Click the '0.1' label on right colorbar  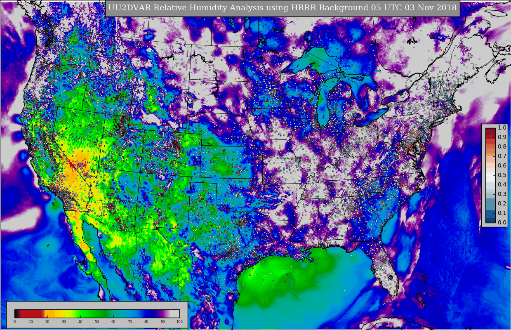pyautogui.click(x=502, y=213)
